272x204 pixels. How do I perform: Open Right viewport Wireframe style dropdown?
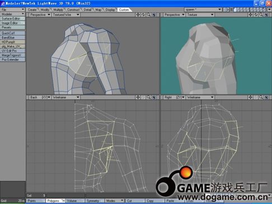(200, 97)
